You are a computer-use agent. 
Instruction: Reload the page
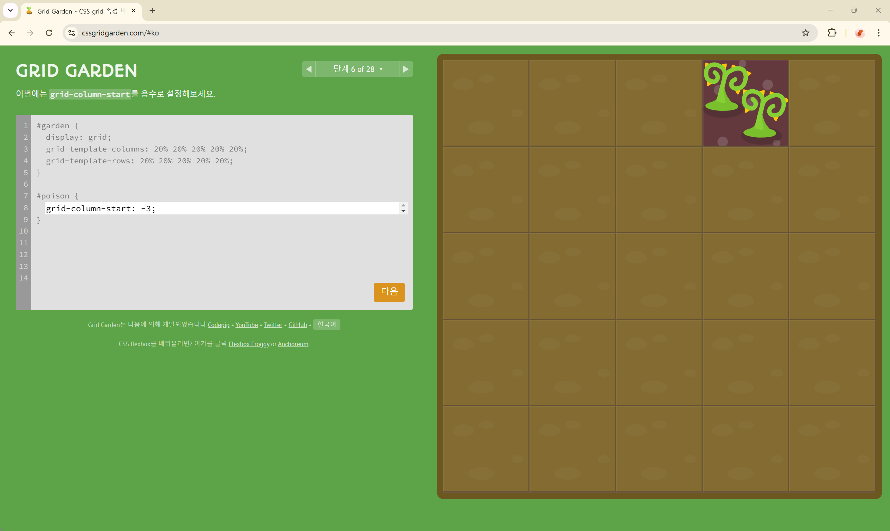coord(49,33)
